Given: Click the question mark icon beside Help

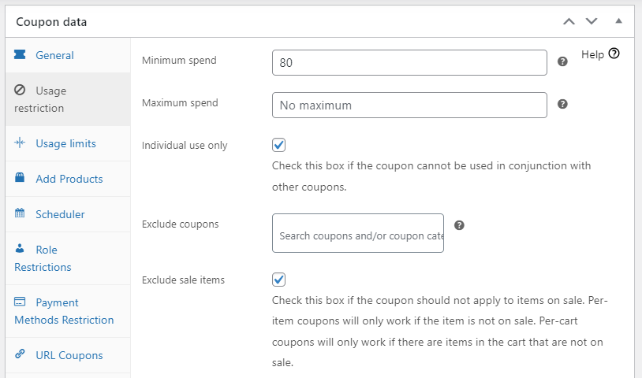Looking at the screenshot, I should 614,54.
